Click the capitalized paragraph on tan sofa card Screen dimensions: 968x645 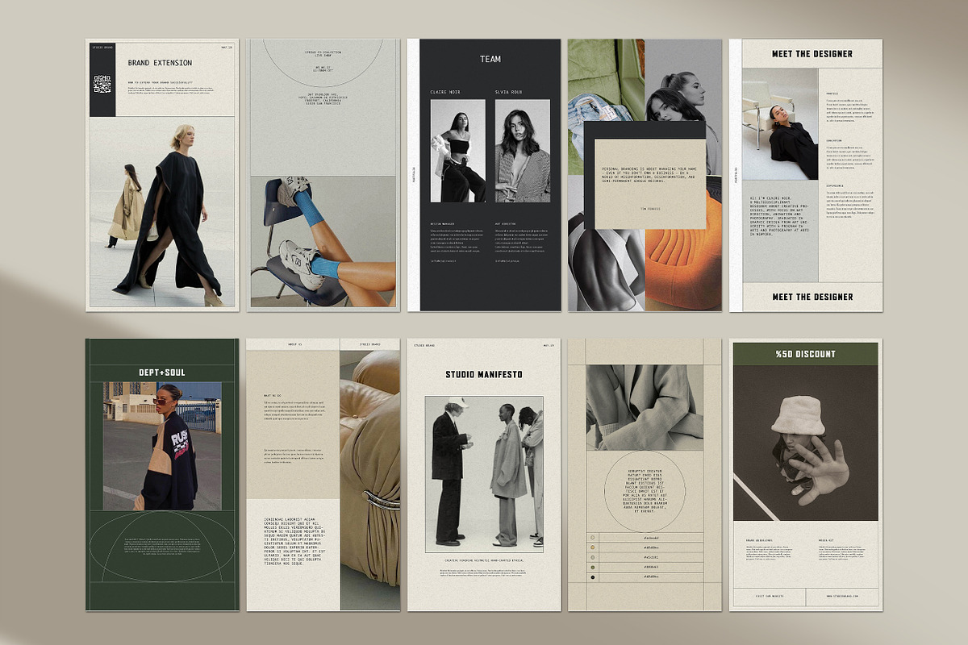point(294,540)
